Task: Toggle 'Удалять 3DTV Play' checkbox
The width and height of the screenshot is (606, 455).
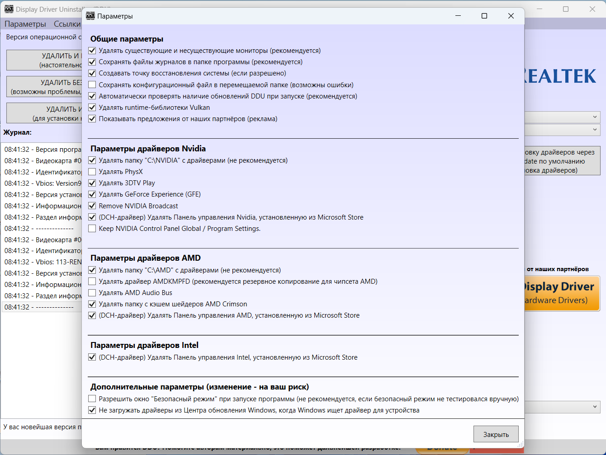Action: [x=92, y=183]
